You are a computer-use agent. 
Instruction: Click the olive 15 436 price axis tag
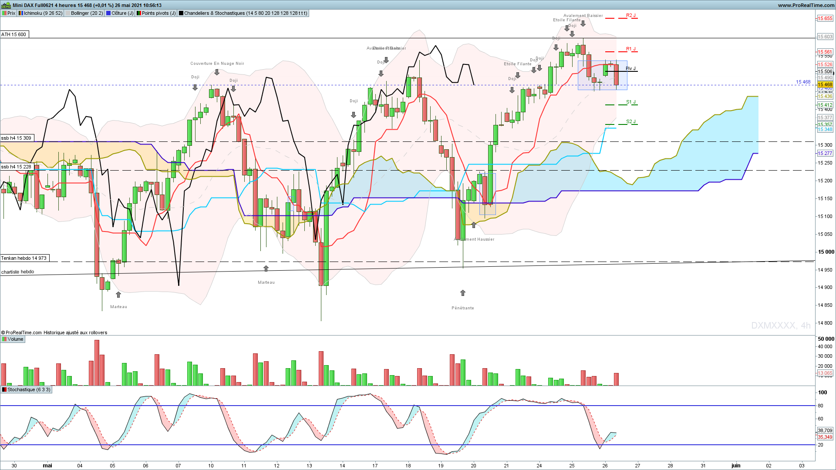(825, 96)
